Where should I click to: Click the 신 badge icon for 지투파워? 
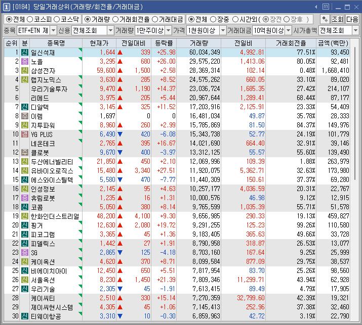[x=25, y=125]
